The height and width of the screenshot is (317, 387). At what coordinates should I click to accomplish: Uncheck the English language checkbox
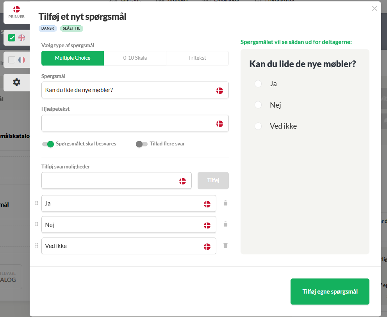click(12, 38)
